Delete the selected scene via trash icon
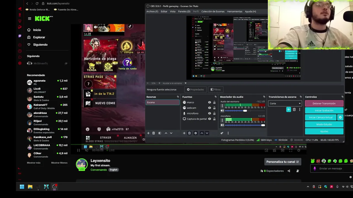This screenshot has height=198, width=353. 154,133
